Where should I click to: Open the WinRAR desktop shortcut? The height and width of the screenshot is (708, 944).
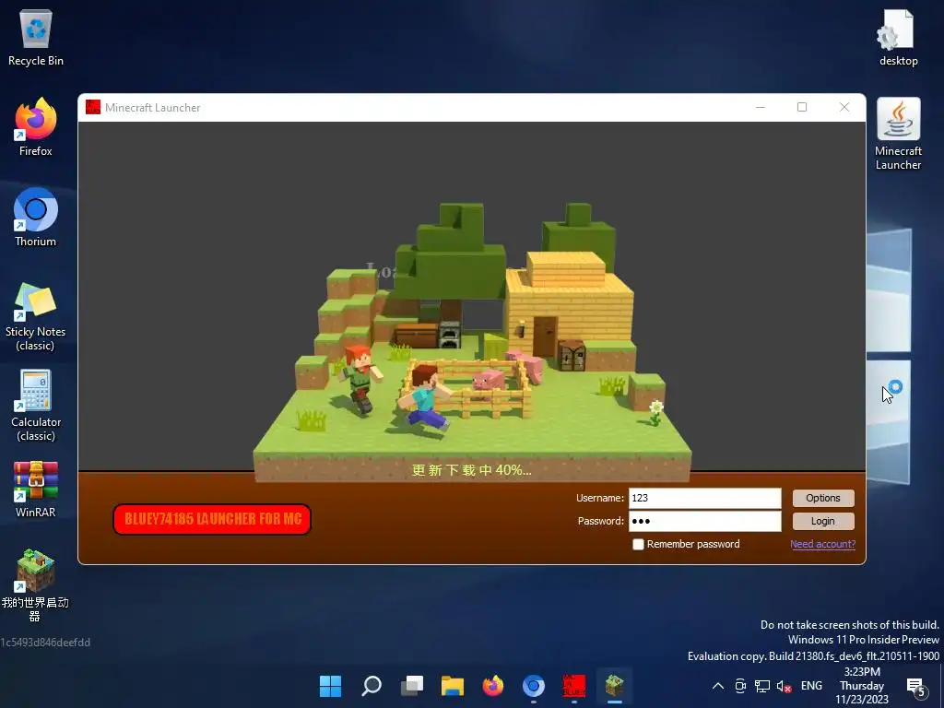point(36,489)
